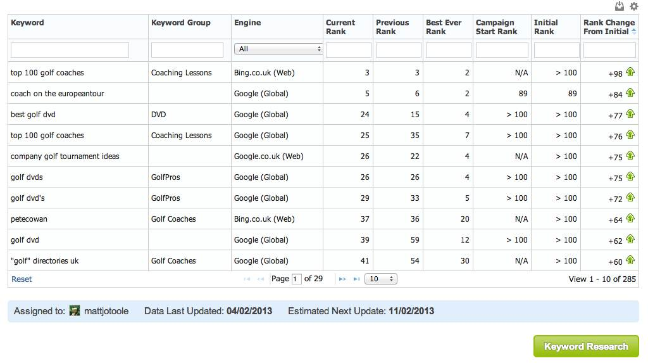This screenshot has width=648, height=363.
Task: Focus the Campaign Start Rank filter input
Action: 502,50
